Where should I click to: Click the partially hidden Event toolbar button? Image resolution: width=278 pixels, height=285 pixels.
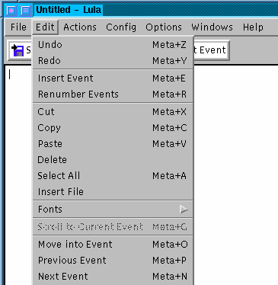click(212, 50)
